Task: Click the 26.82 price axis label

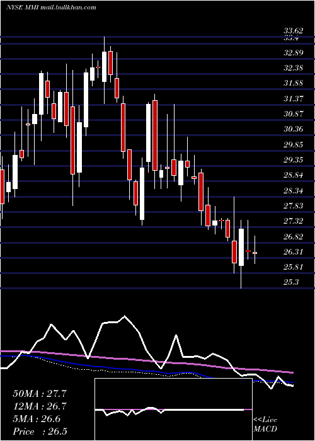Action: pos(294,236)
